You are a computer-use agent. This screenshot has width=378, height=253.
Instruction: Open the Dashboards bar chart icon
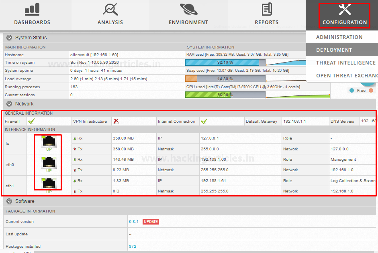[32, 10]
